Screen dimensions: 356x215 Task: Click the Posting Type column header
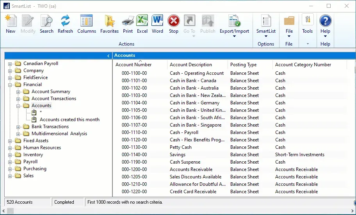click(x=243, y=65)
